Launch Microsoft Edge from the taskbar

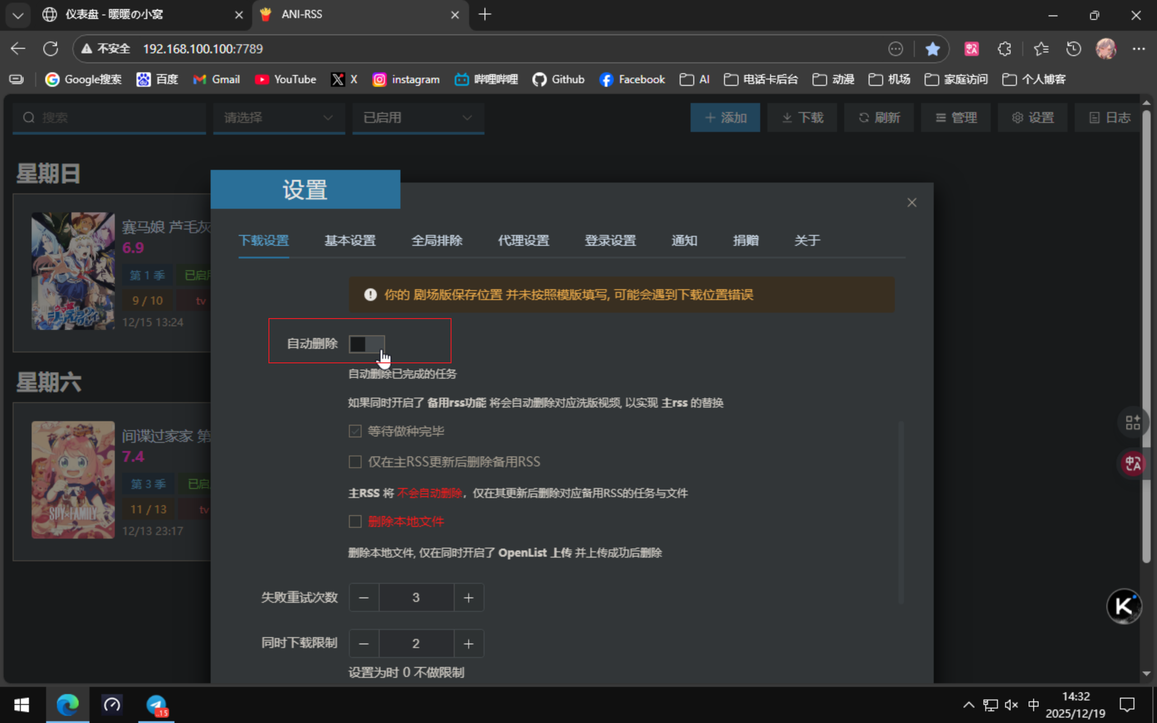point(67,705)
